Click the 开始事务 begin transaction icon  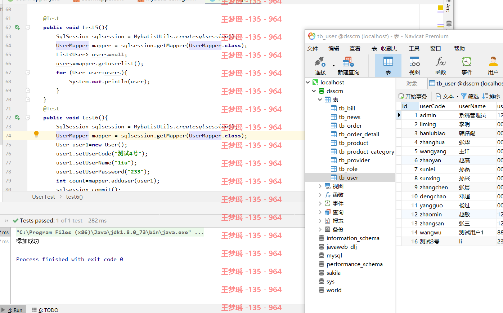pos(401,96)
